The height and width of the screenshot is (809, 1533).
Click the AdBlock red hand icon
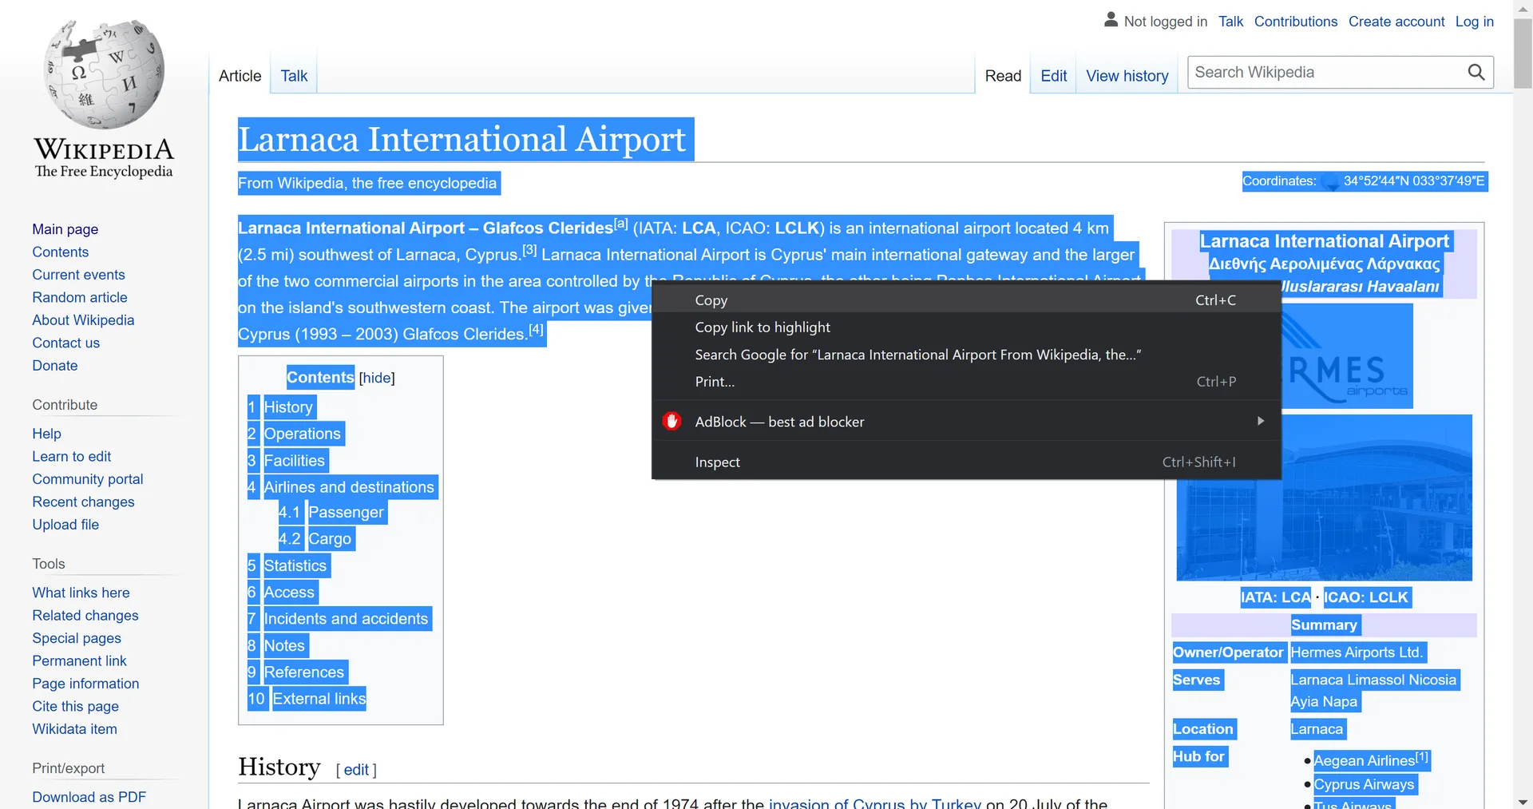pyautogui.click(x=671, y=422)
